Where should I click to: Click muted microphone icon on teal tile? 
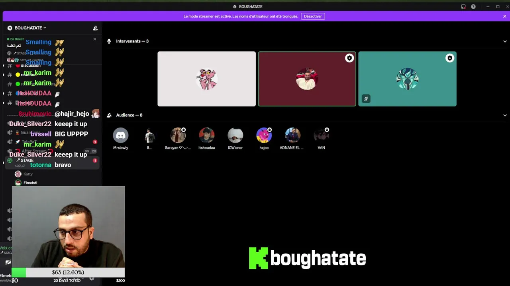tap(366, 99)
